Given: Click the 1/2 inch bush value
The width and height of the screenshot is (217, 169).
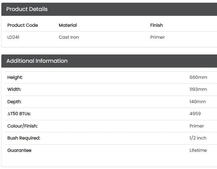Looking at the screenshot, I should [198, 138].
